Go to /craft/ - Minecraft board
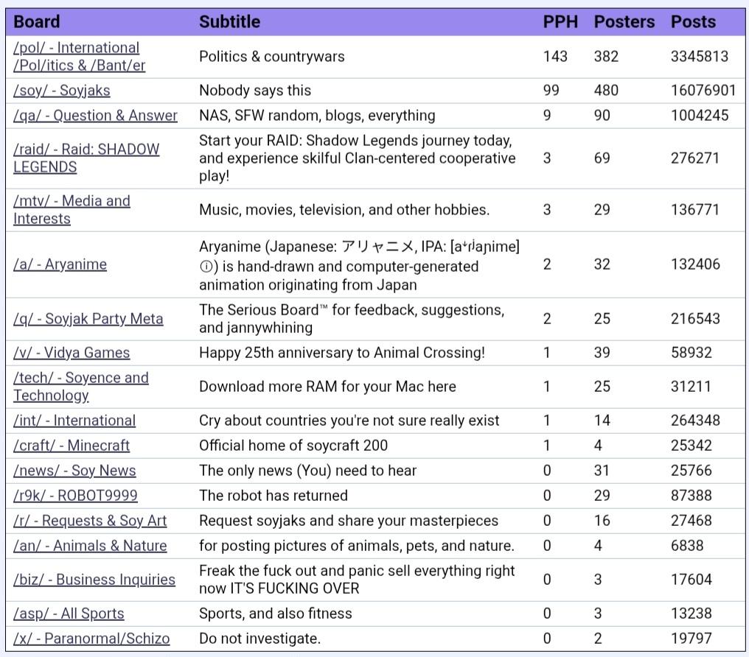The image size is (749, 657). pyautogui.click(x=72, y=445)
